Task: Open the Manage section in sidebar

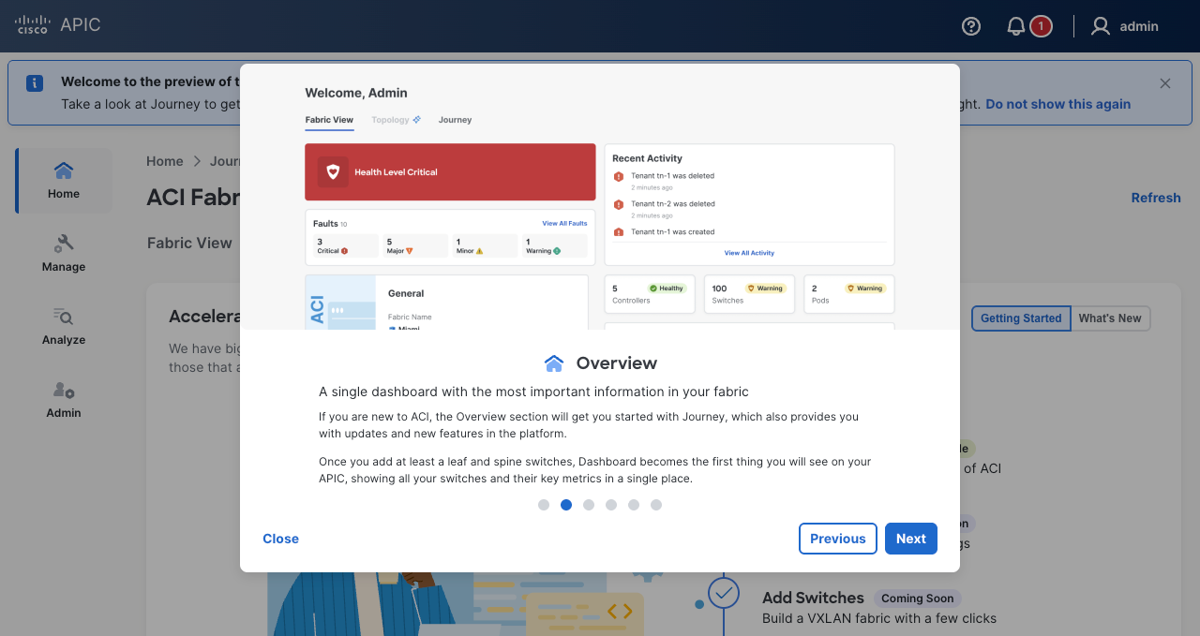Action: [64, 254]
